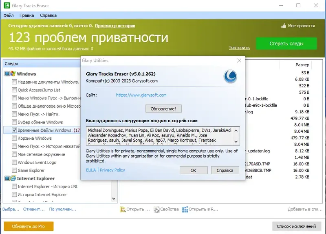Open the EULA link
The image size is (326, 234).
pyautogui.click(x=91, y=170)
